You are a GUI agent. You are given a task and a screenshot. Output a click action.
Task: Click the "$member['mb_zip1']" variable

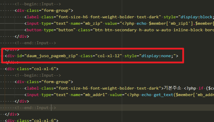pos(171,23)
